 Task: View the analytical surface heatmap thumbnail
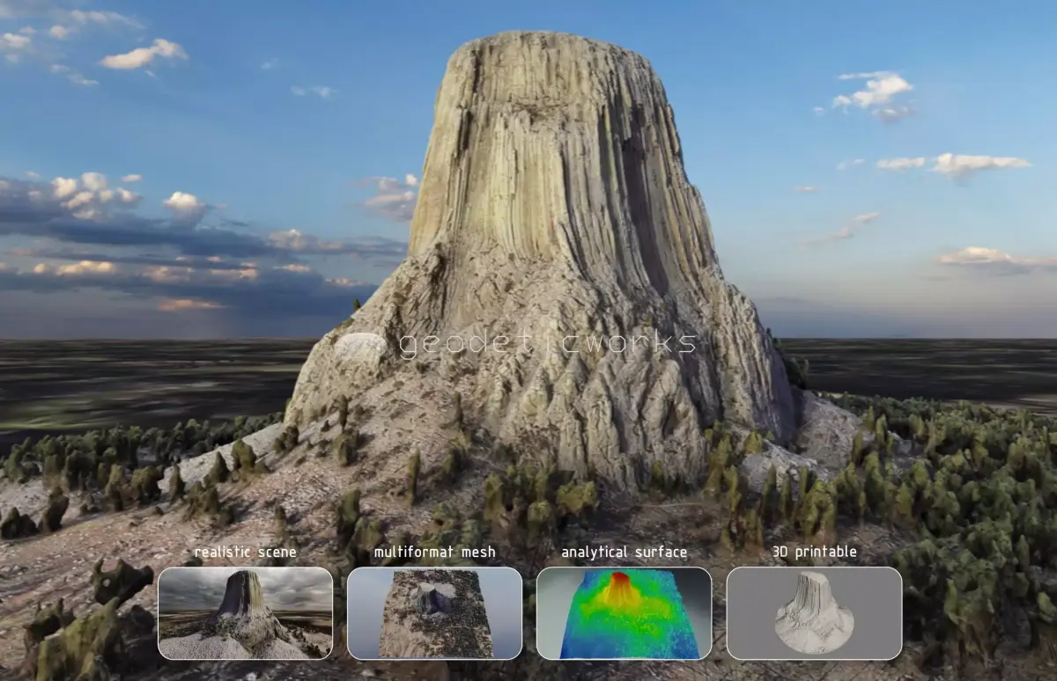[624, 613]
